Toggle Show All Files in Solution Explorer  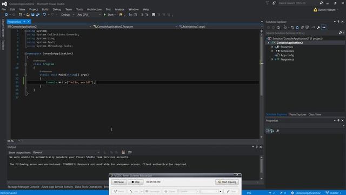pyautogui.click(x=307, y=28)
